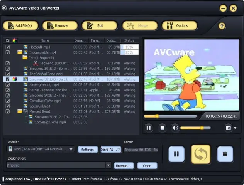Toggle the Xmas-greeting.mp4 checkbox
The height and width of the screenshot is (185, 244).
click(x=8, y=85)
